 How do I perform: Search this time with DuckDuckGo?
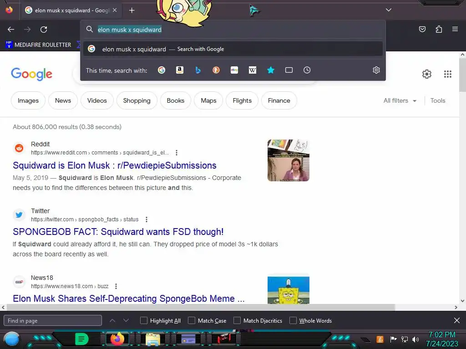[216, 70]
